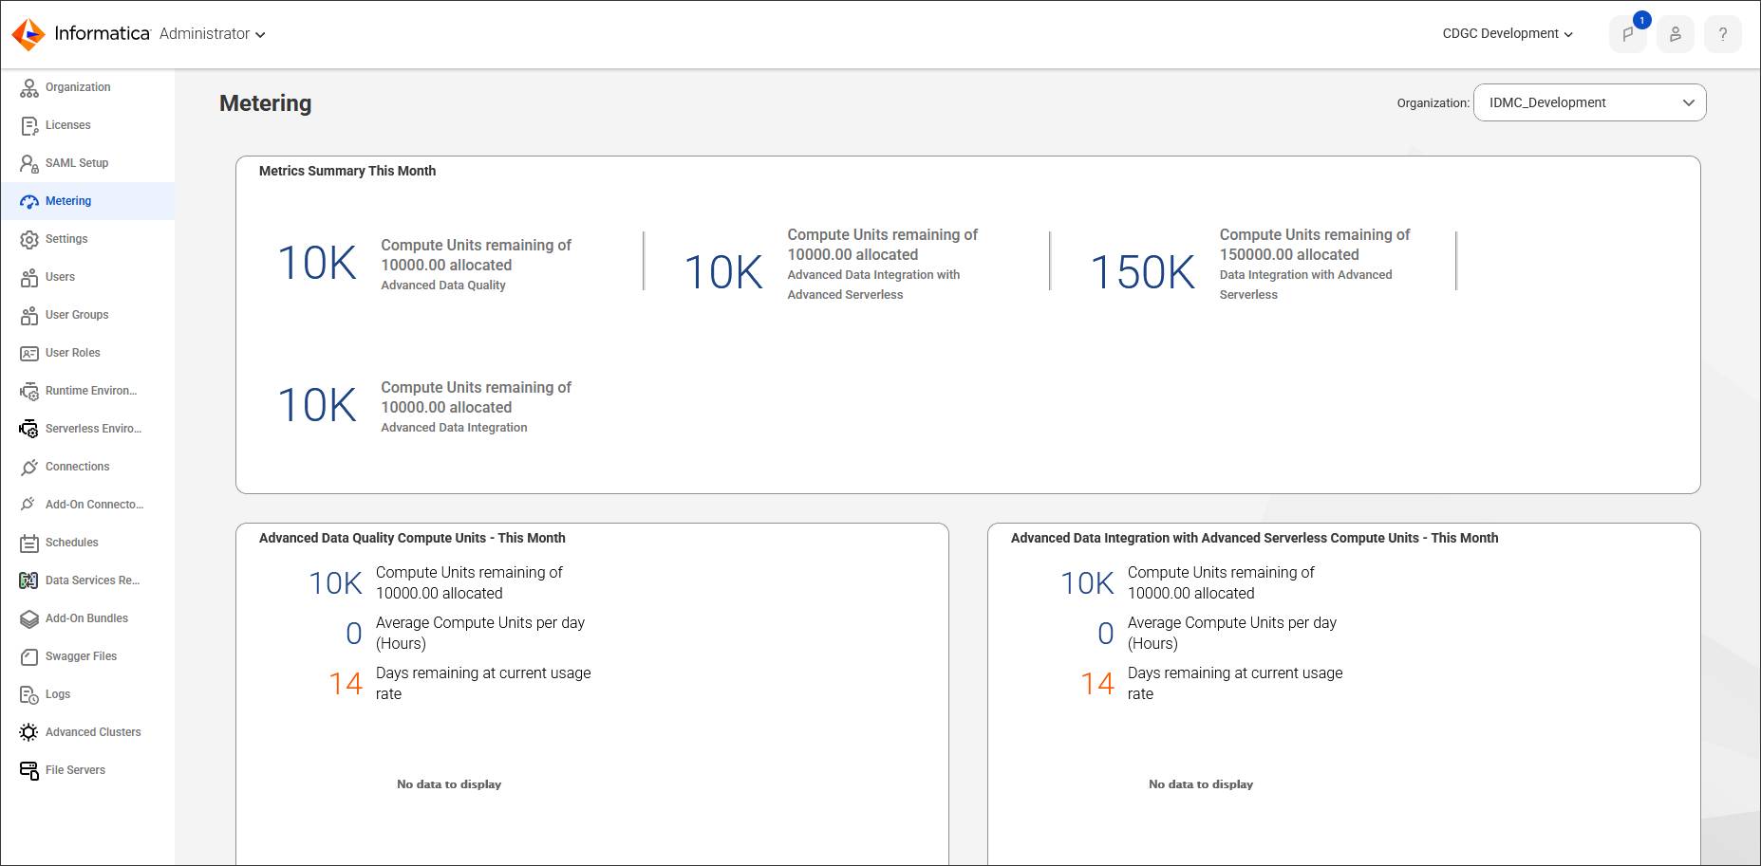Click the Data Services Repository icon
The height and width of the screenshot is (866, 1761).
pyautogui.click(x=29, y=580)
